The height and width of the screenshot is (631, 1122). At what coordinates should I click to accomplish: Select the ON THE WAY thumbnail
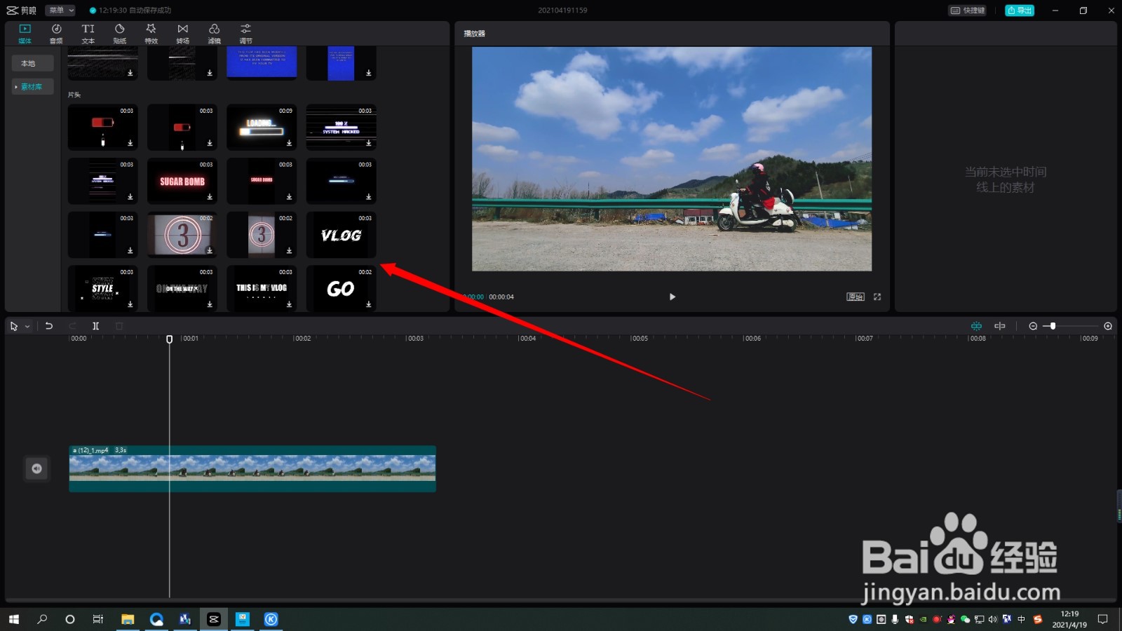click(182, 288)
